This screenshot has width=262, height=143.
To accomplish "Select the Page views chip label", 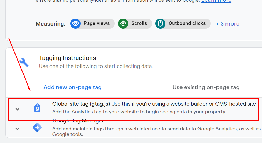I will [x=97, y=23].
